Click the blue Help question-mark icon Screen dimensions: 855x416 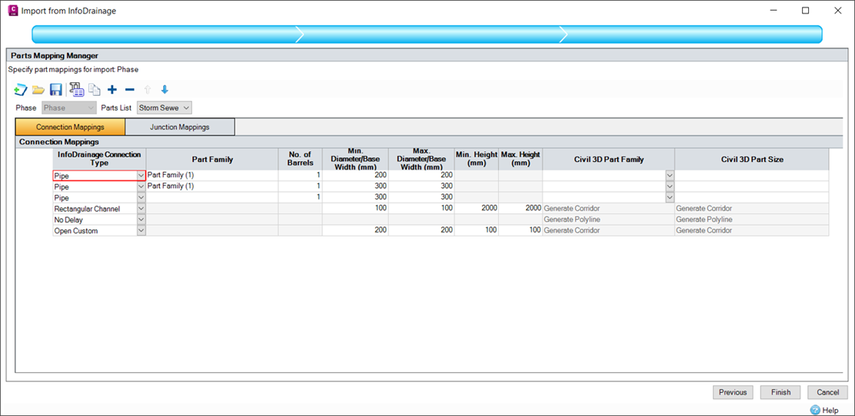tap(815, 410)
